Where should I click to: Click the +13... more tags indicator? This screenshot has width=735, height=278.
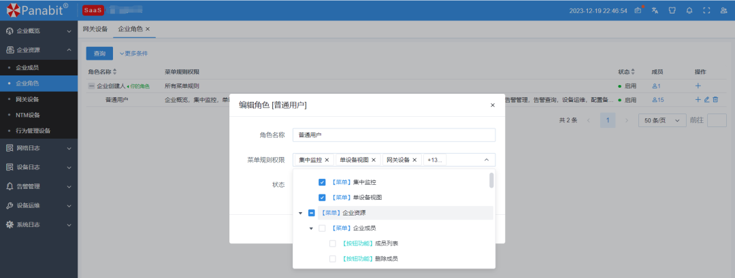pyautogui.click(x=435, y=160)
